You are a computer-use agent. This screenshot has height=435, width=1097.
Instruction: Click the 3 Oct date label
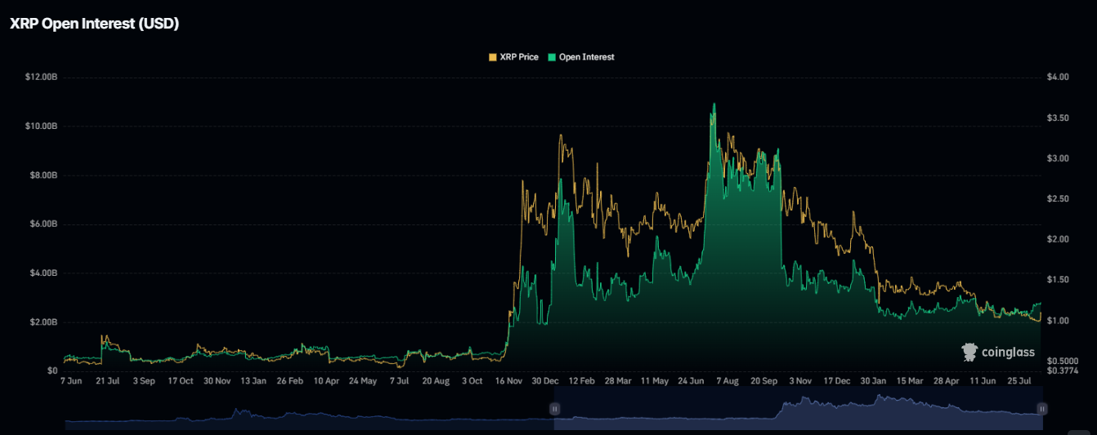point(472,381)
